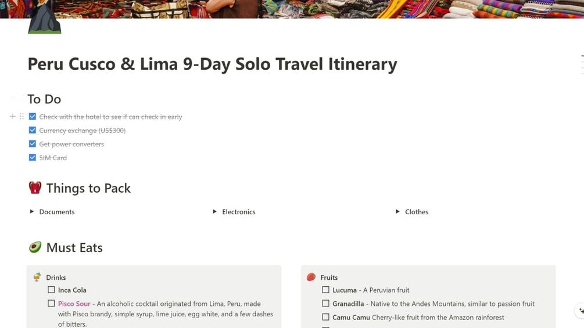Uncheck the Currency exchange to-do
The image size is (584, 328).
point(33,131)
